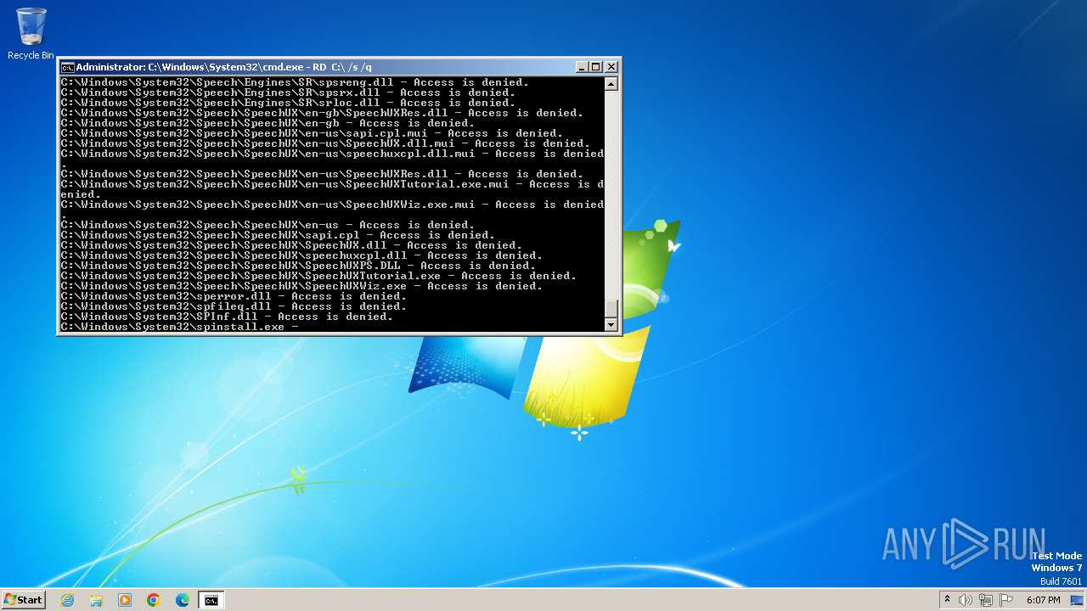Click the cmd window title bar text
Viewport: 1087px width, 611px height.
coord(224,67)
